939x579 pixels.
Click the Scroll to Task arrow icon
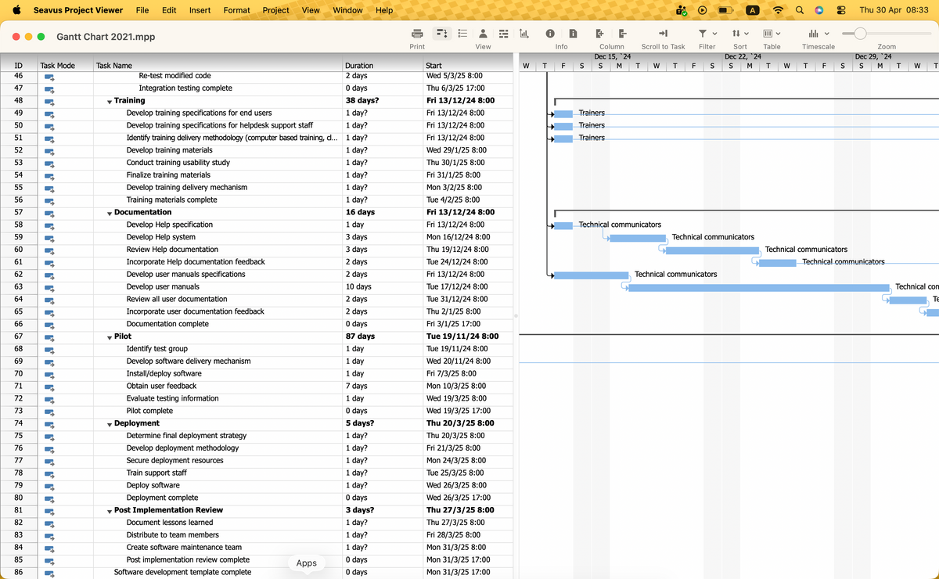pos(663,34)
